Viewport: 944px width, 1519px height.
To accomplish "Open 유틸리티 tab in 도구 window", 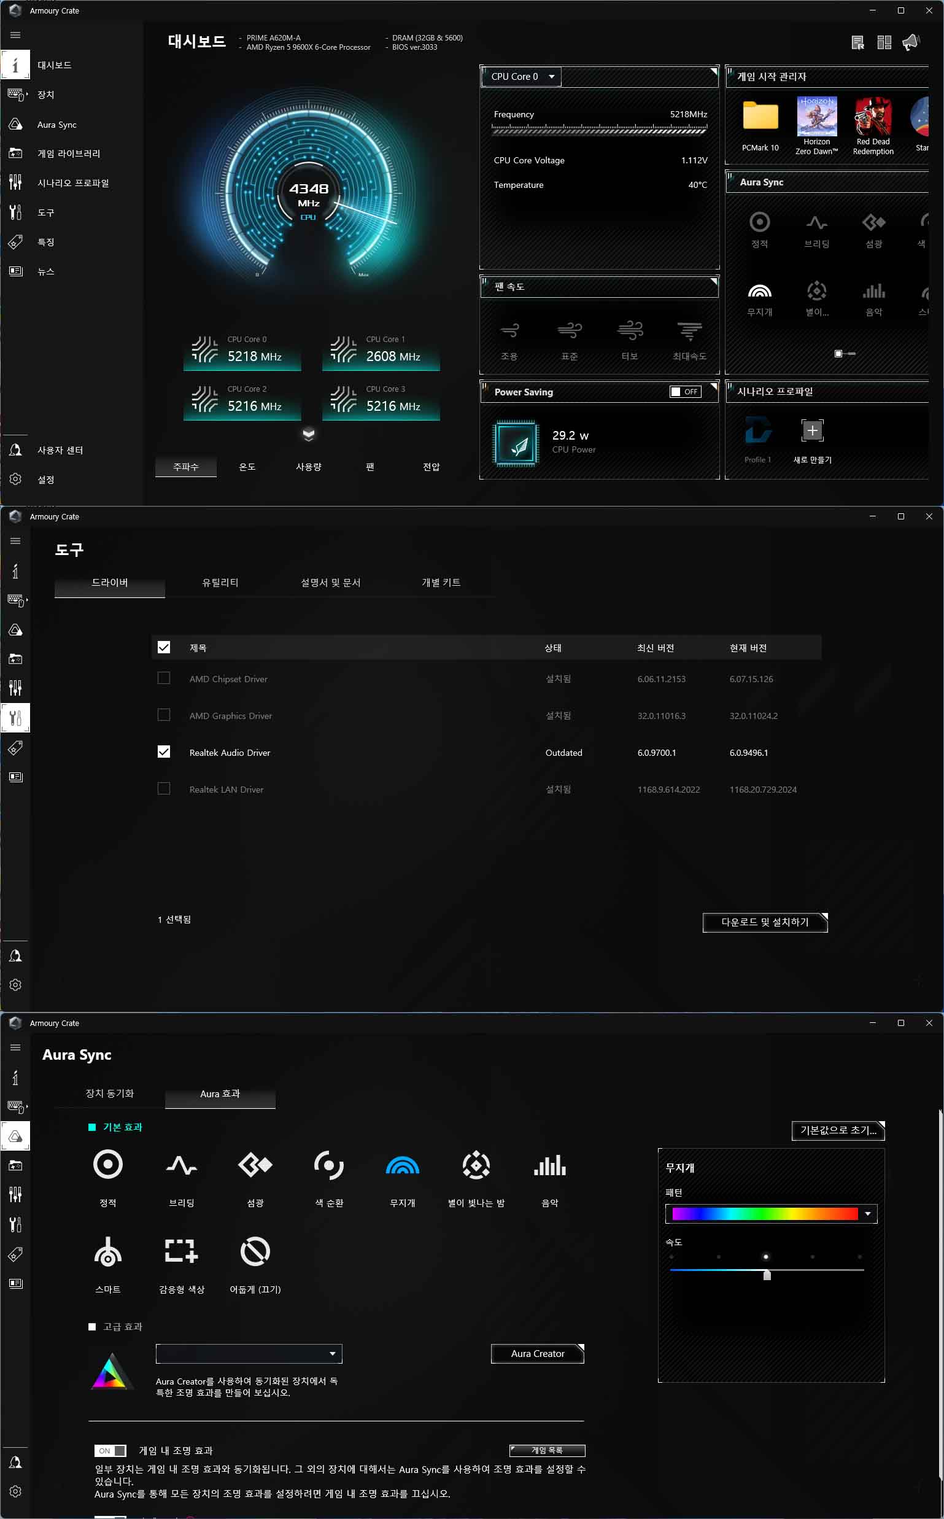I will tap(220, 583).
